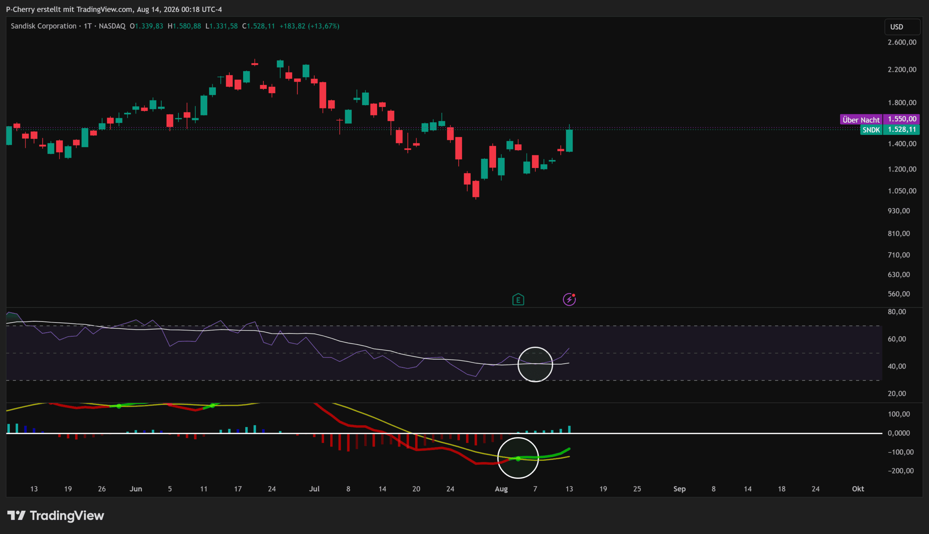Click the 1.400,00 price axis label
This screenshot has height=534, width=929.
pos(902,144)
